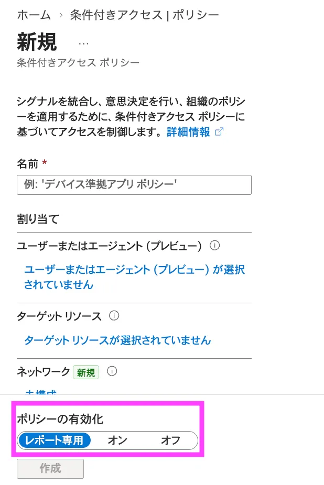Go back to 条件付きアクセス | ポリシー breadcrumb

pos(144,15)
